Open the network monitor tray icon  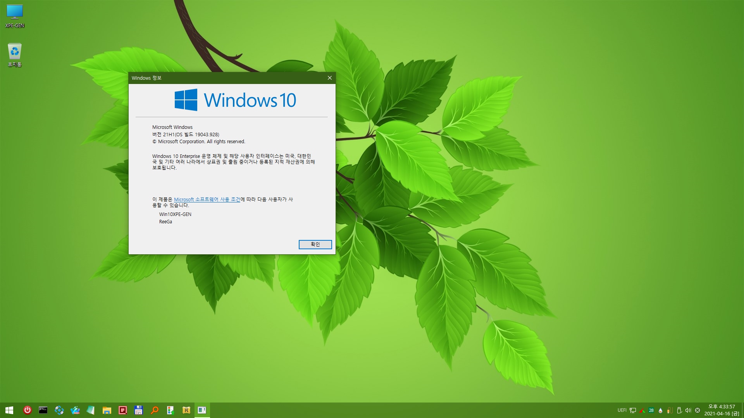point(633,410)
